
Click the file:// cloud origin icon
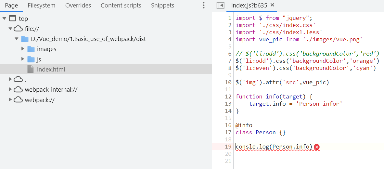point(19,29)
